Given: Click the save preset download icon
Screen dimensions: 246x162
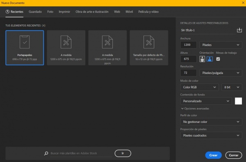Looking at the screenshot, I should pos(239,30).
